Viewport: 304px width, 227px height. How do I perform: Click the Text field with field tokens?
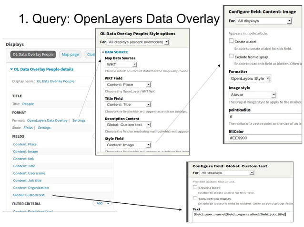[243, 217]
